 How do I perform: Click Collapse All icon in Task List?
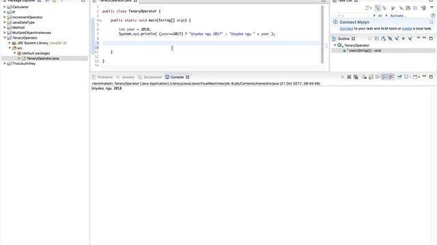[x=415, y=8]
